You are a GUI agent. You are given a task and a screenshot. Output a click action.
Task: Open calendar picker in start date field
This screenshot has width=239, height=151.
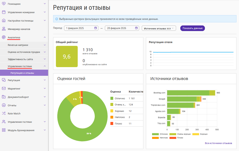point(96,28)
